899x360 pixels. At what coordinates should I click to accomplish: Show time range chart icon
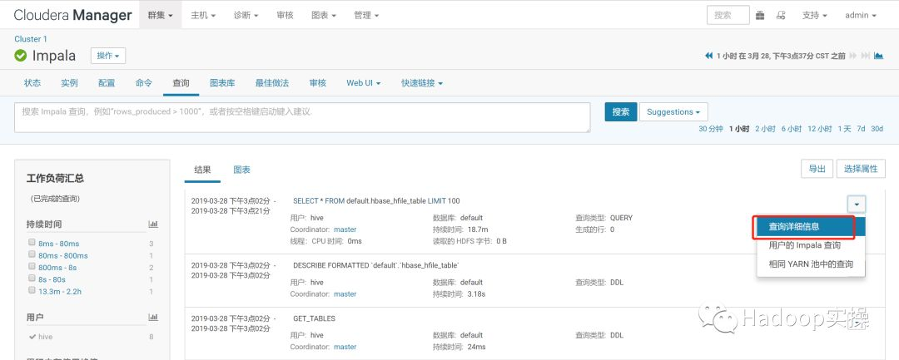pyautogui.click(x=878, y=56)
